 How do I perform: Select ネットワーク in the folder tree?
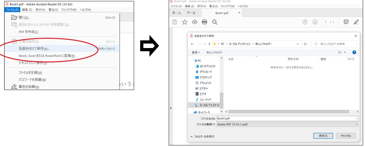click(x=202, y=112)
